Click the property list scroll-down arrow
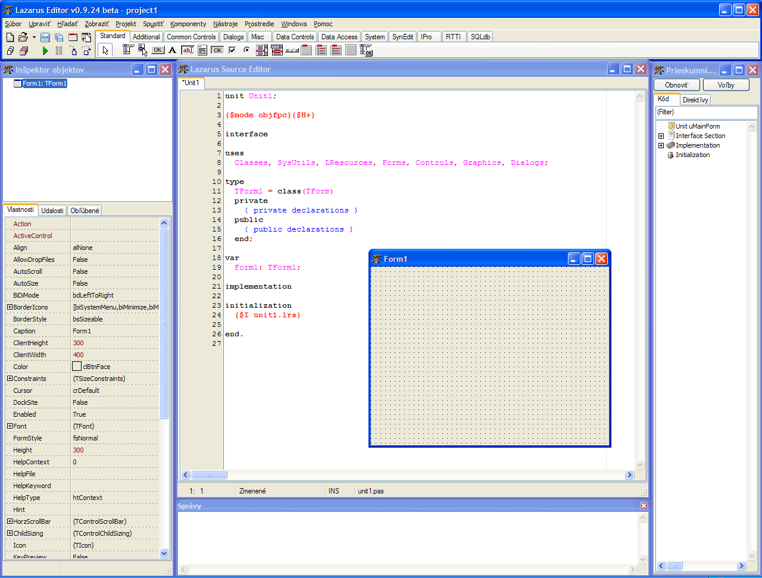This screenshot has width=762, height=578. click(164, 554)
